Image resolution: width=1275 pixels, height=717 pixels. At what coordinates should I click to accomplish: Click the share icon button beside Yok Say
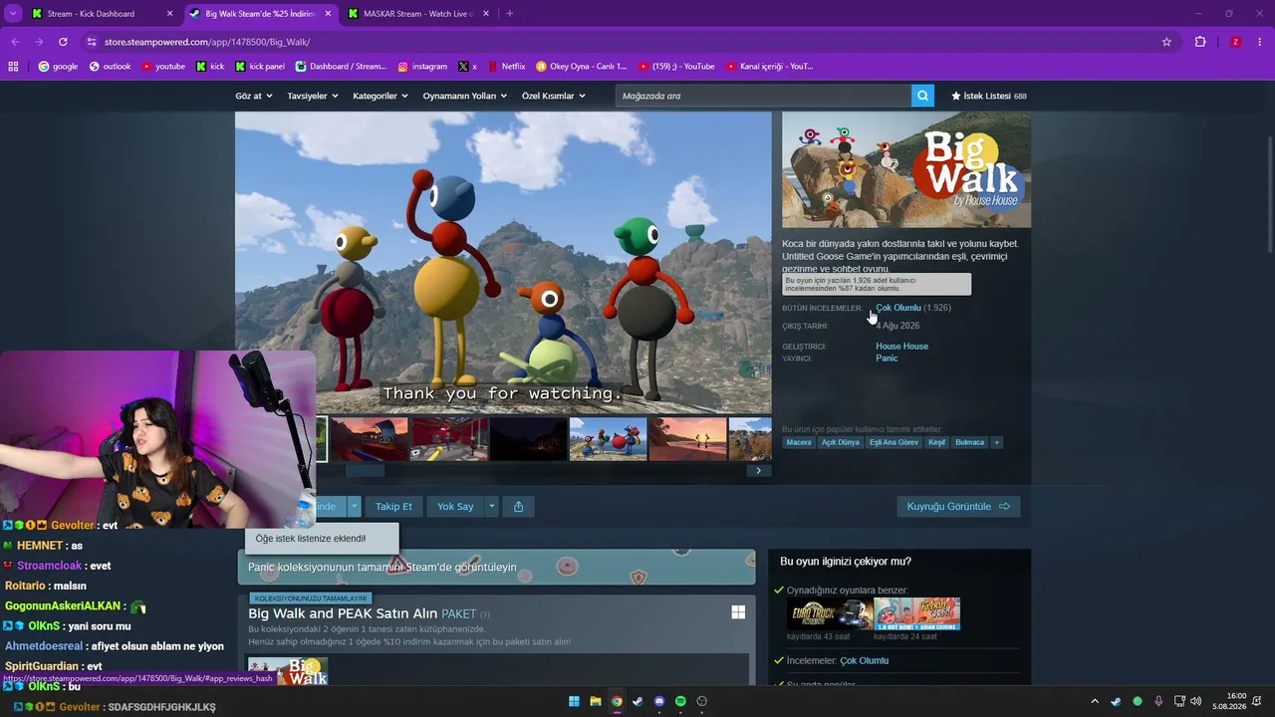pos(518,507)
